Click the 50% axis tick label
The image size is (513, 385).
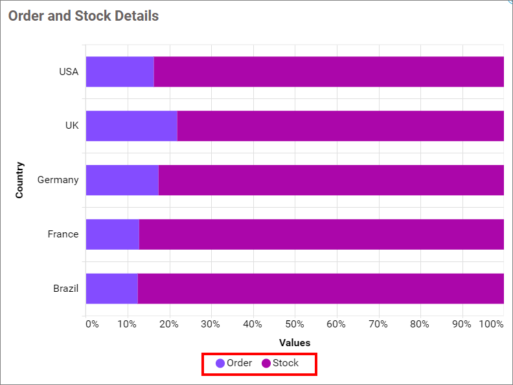coord(295,324)
